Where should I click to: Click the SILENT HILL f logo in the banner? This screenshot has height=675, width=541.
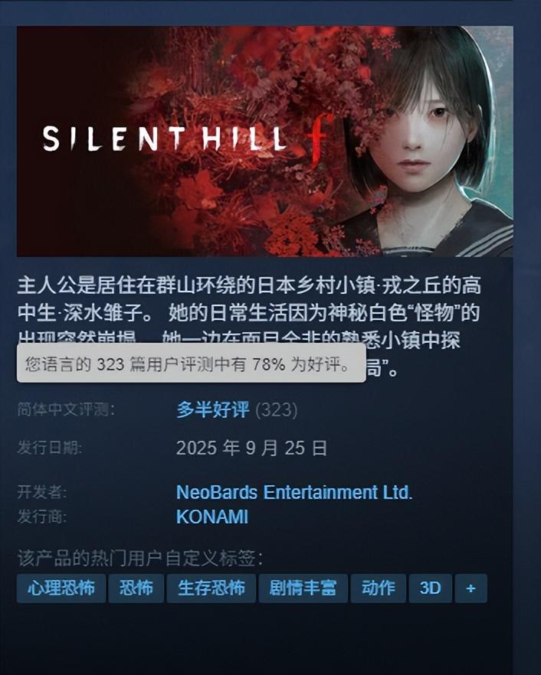(189, 138)
